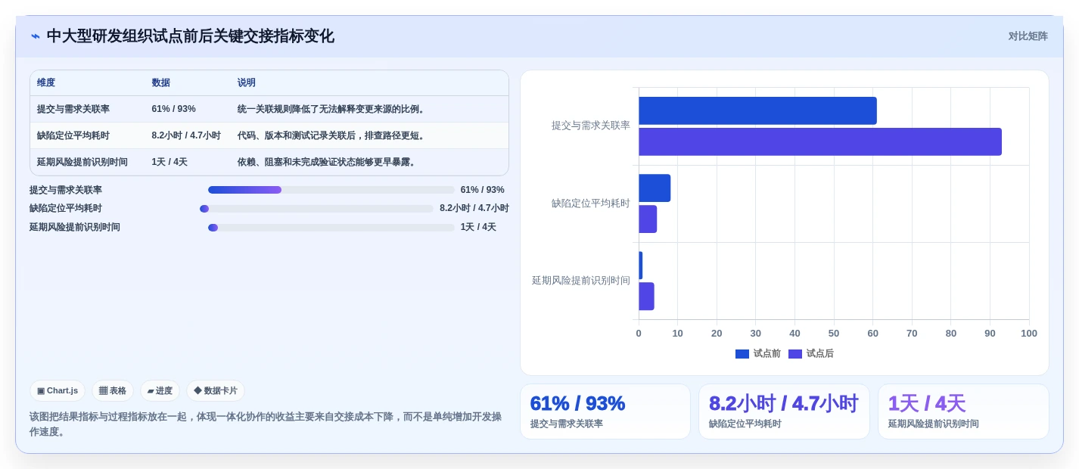Click the 试点前 bar for 提交与需求关联率
This screenshot has width=1079, height=469.
coord(757,110)
